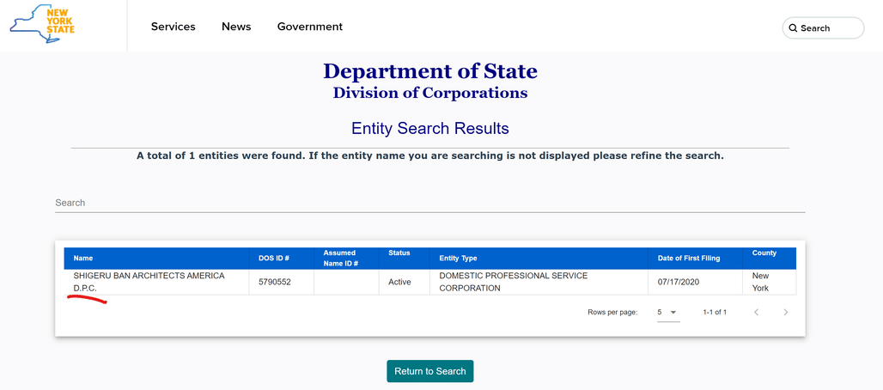Open the News menu
Viewport: 883px width, 390px height.
click(x=236, y=27)
